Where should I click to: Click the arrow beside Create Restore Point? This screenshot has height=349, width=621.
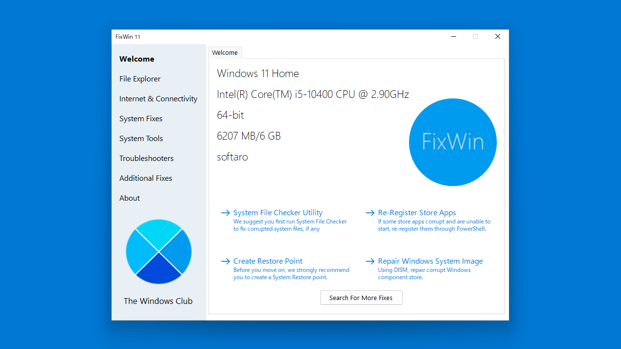tap(225, 261)
